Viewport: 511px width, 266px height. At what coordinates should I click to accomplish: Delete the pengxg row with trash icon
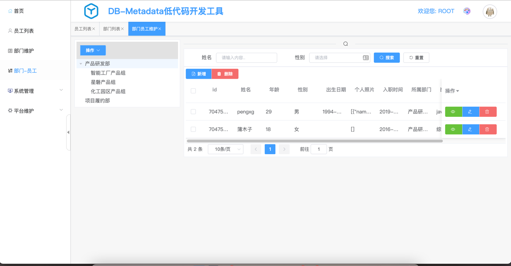[x=488, y=112]
